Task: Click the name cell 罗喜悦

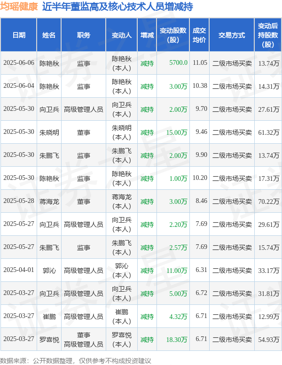Action: (49, 340)
